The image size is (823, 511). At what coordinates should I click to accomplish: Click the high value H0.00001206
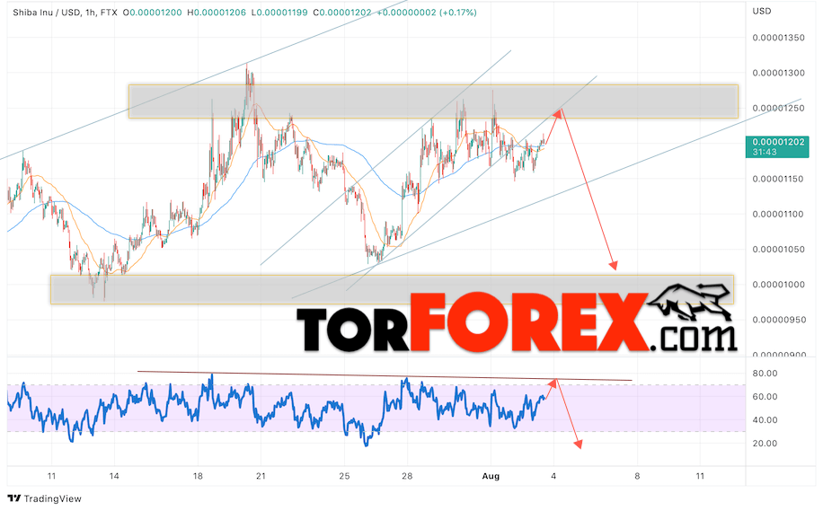coord(217,12)
